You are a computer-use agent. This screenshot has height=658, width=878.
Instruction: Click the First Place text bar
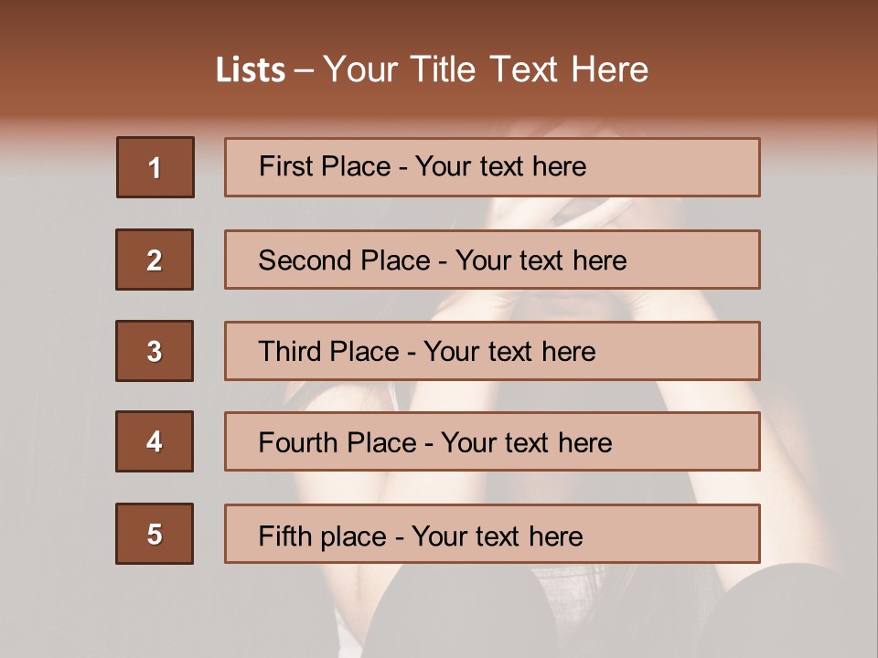click(492, 167)
